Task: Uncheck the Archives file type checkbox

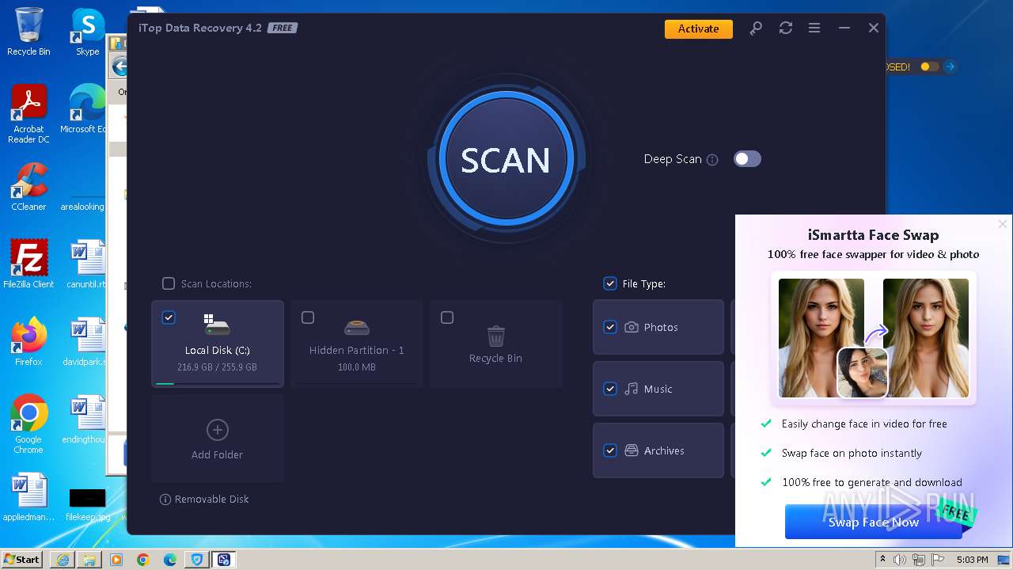Action: tap(609, 450)
